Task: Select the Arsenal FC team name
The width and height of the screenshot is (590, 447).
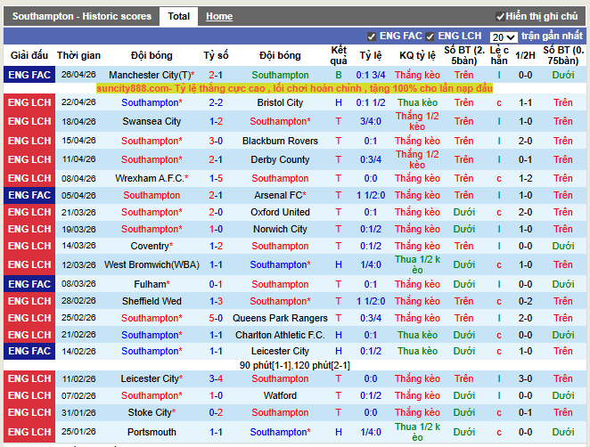Action: tap(279, 195)
